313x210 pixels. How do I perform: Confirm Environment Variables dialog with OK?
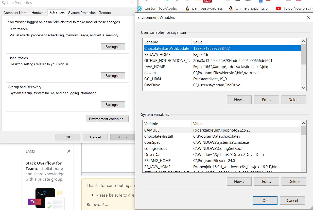tap(265, 201)
